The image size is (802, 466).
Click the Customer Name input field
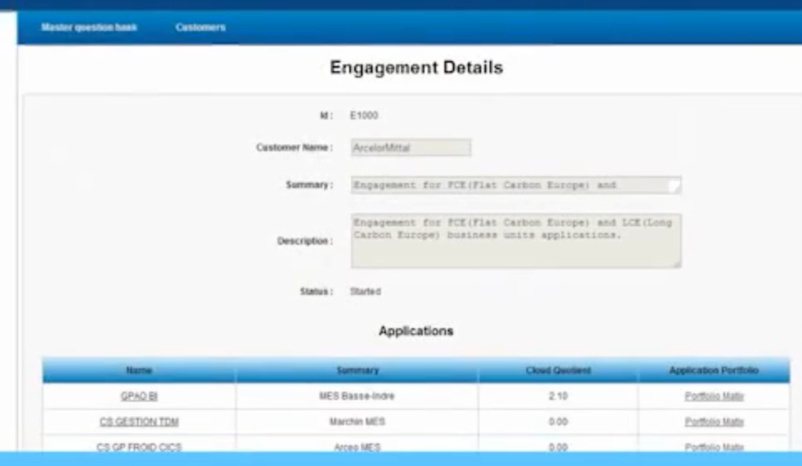411,148
